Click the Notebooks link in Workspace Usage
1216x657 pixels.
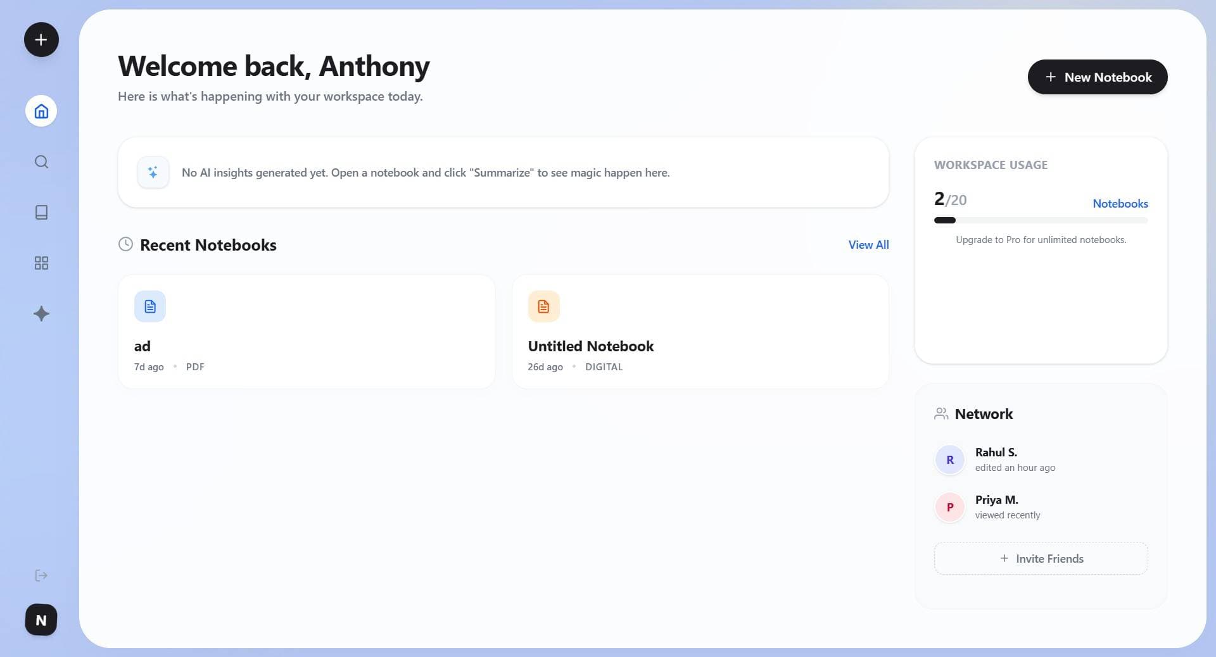click(1120, 204)
